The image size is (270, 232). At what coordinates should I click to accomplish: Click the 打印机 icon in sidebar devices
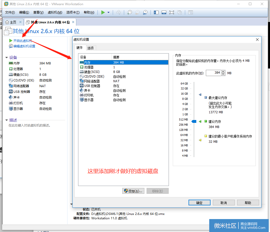11,103
